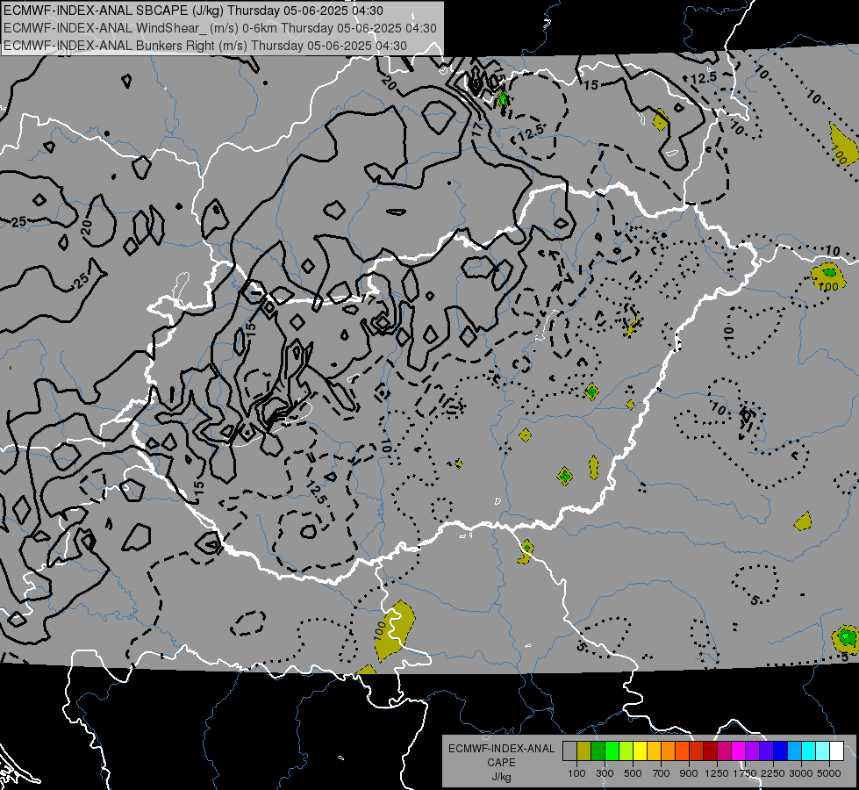The height and width of the screenshot is (790, 859).
Task: Click the bright magenta legend swatch
Action: point(739,751)
